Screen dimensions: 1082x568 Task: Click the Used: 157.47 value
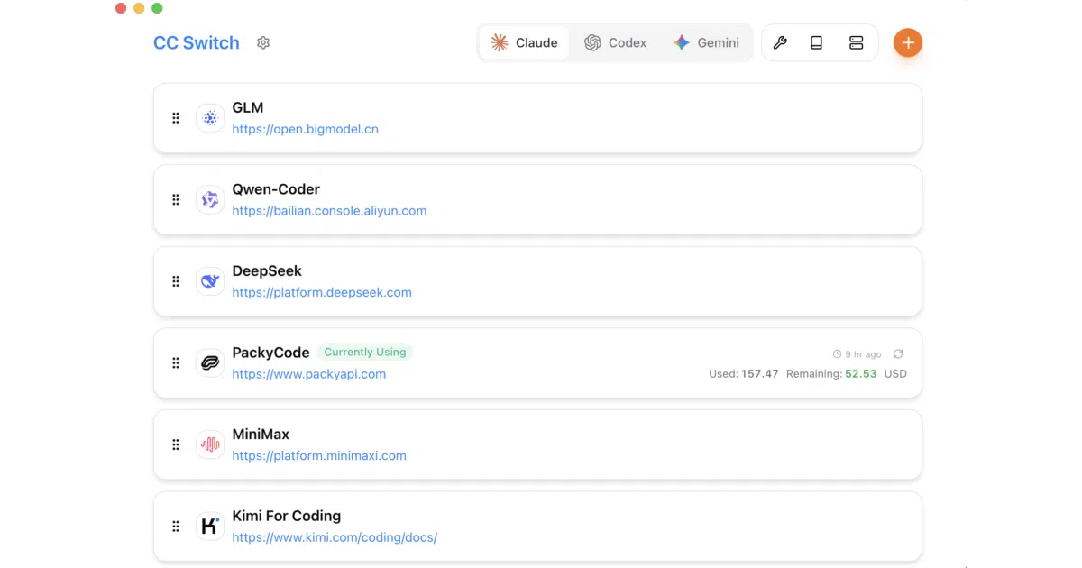click(x=744, y=373)
